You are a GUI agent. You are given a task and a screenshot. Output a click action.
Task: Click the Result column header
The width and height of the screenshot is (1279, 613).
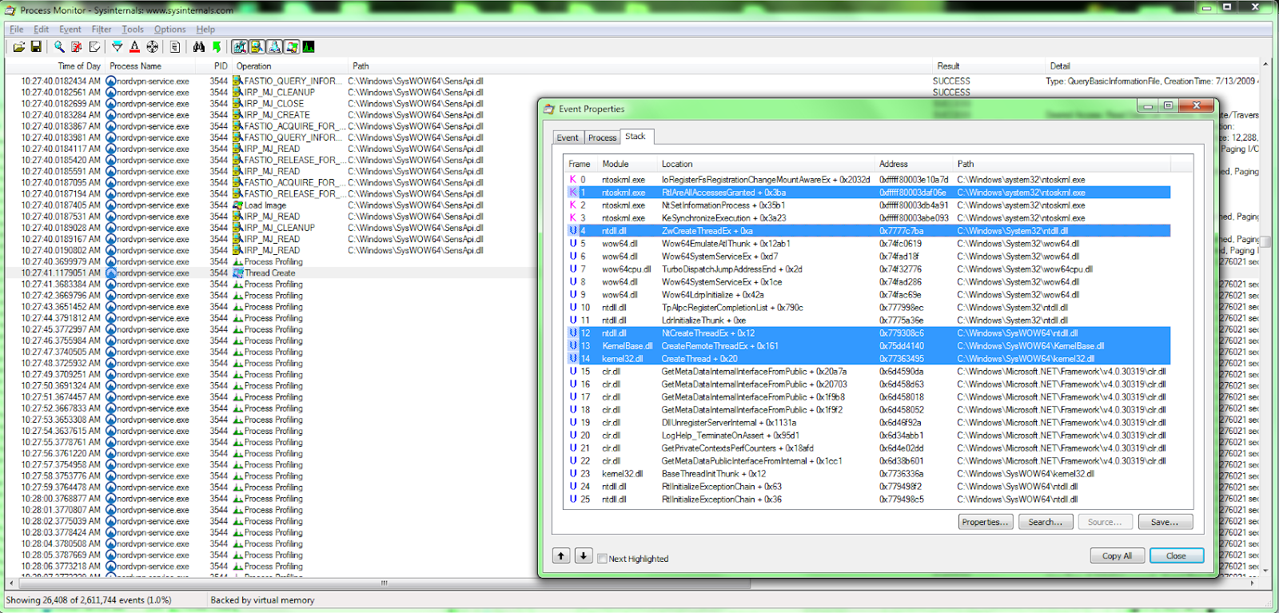click(989, 66)
